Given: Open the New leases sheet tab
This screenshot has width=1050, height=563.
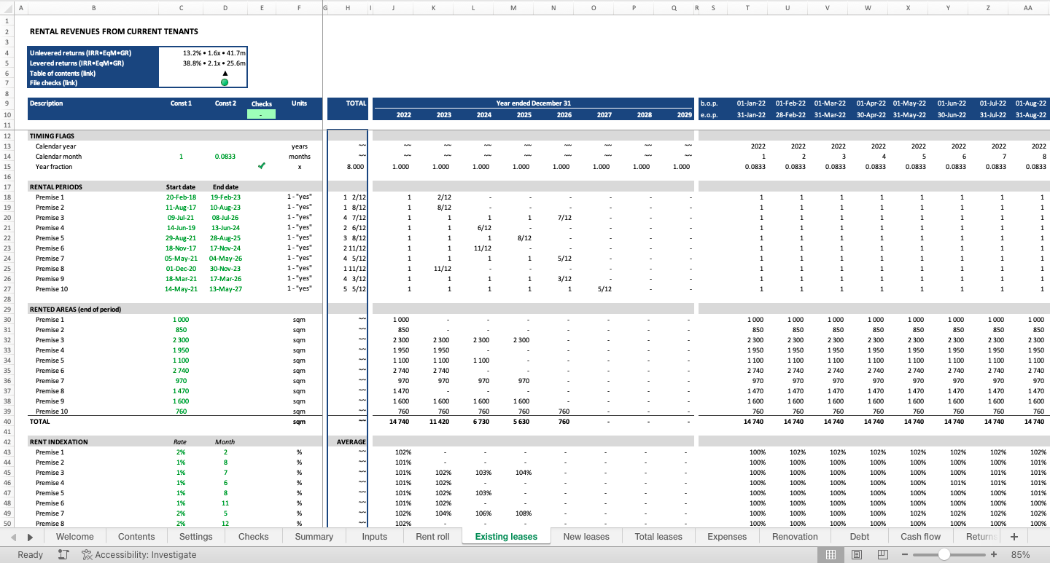Looking at the screenshot, I should (x=586, y=537).
